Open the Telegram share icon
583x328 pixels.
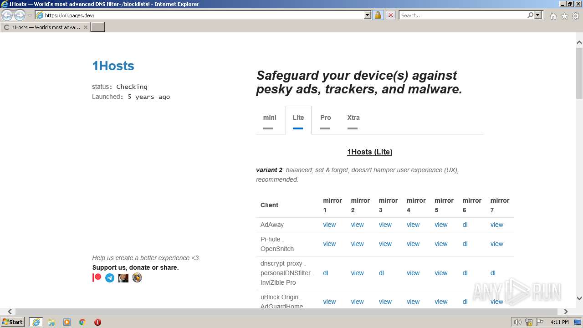tap(110, 277)
